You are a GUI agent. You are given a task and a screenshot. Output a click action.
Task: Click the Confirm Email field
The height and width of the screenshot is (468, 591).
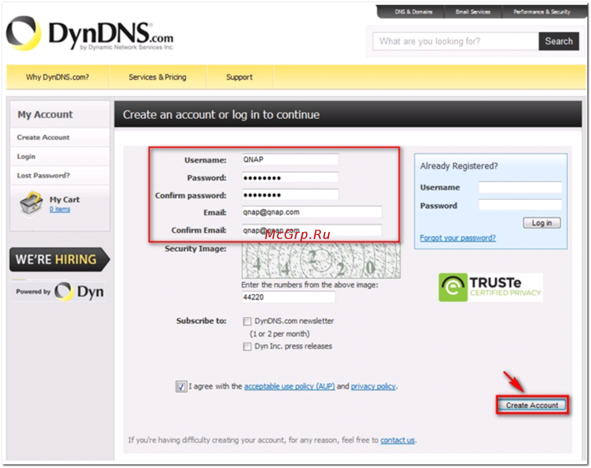coord(312,230)
